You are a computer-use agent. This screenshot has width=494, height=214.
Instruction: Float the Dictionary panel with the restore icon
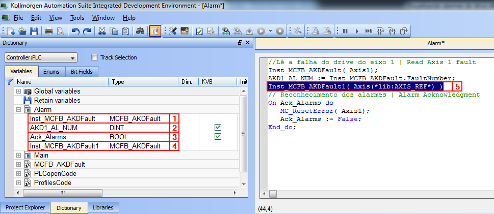(240, 42)
